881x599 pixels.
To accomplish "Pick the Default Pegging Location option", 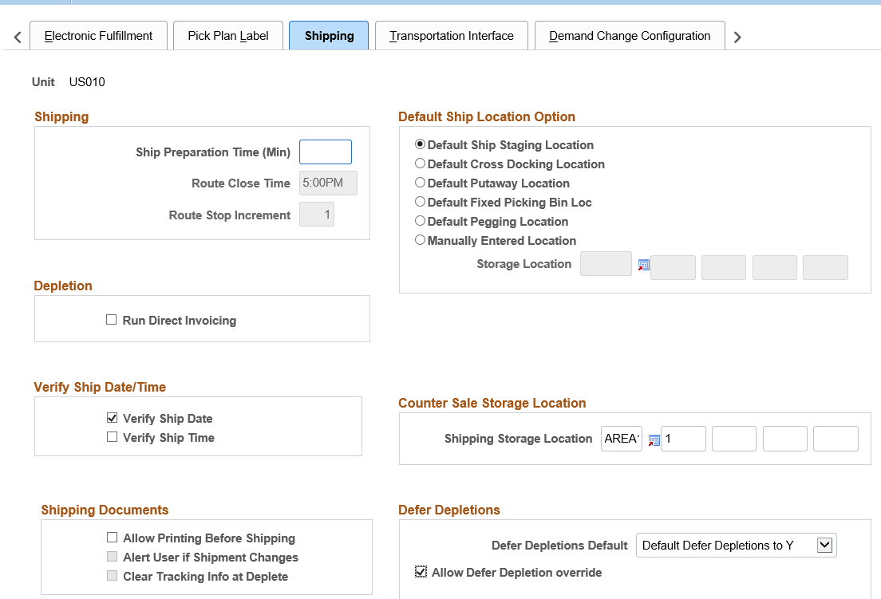I will pyautogui.click(x=421, y=221).
